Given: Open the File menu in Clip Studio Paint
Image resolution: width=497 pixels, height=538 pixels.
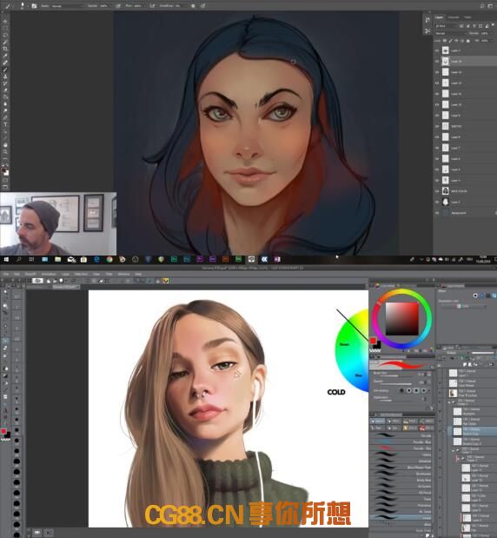Looking at the screenshot, I should click(x=6, y=274).
